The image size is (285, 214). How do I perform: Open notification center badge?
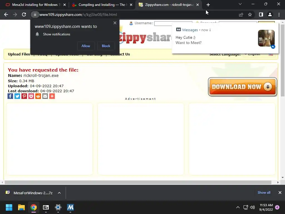coord(277,207)
